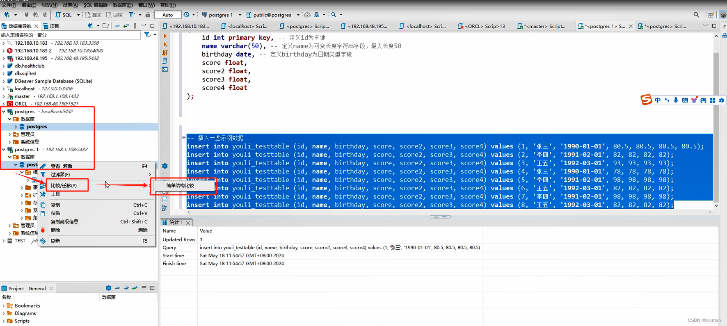Toggle link with editor in database navigator

[x=126, y=26]
